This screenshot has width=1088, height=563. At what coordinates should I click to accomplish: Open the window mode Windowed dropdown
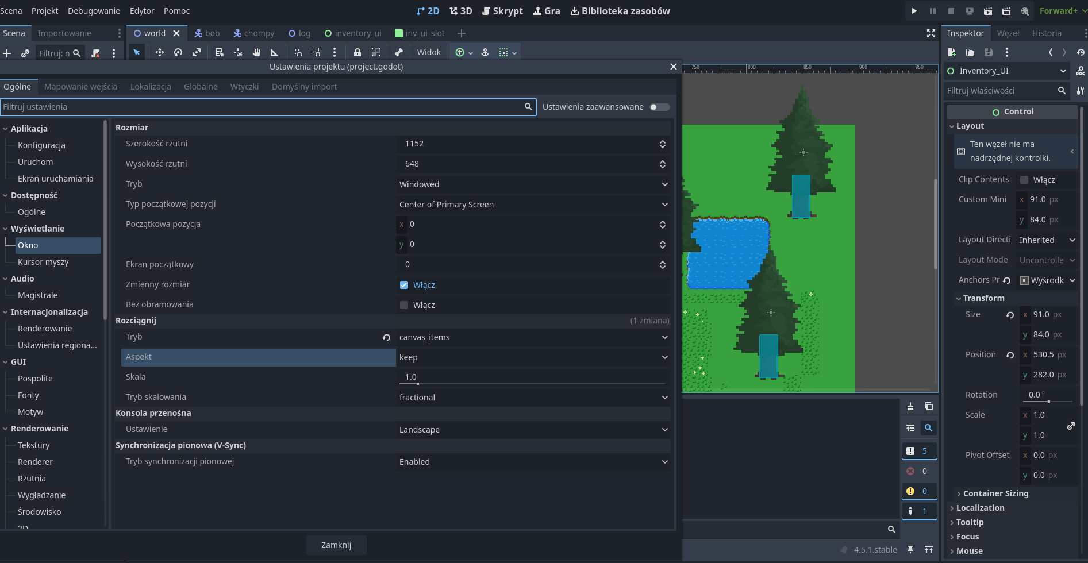[533, 184]
